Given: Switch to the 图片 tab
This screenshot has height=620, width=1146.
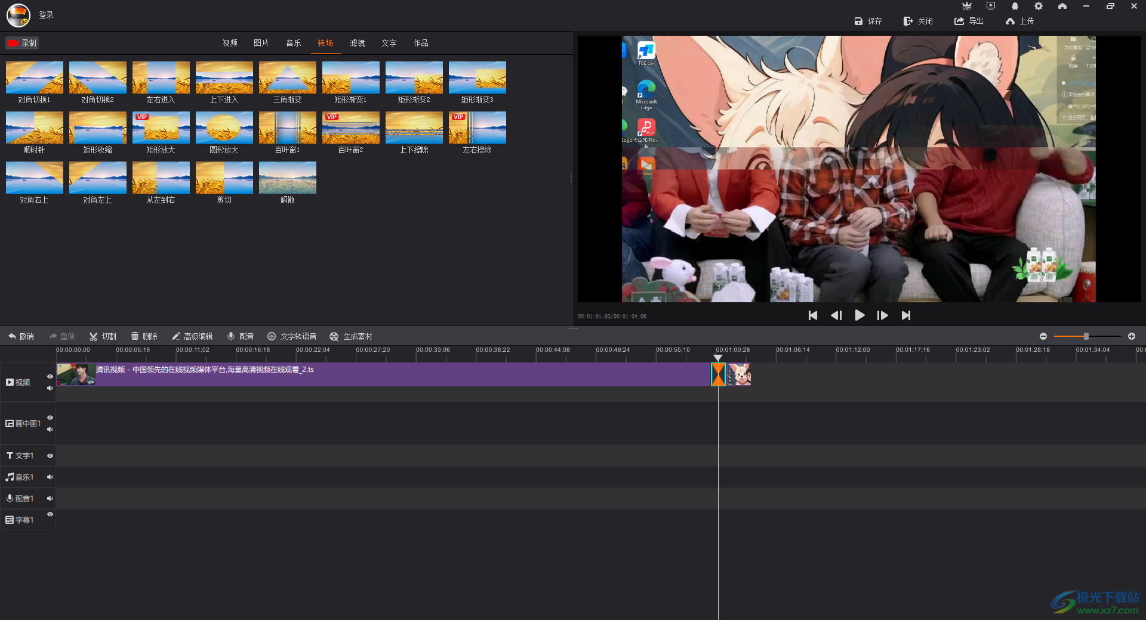Looking at the screenshot, I should [261, 43].
